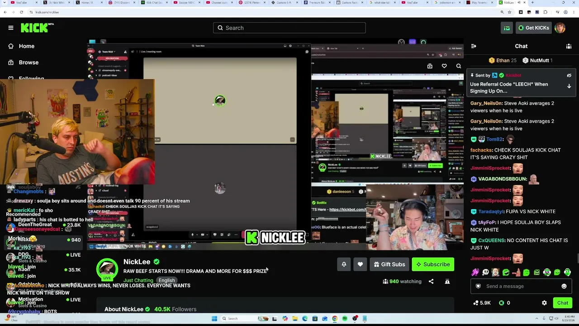The image size is (579, 326).
Task: Open the chat users list icon
Action: pyautogui.click(x=569, y=46)
